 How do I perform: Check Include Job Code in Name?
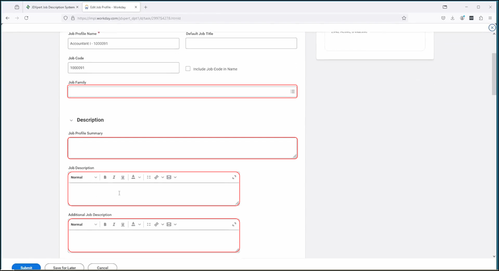click(188, 69)
